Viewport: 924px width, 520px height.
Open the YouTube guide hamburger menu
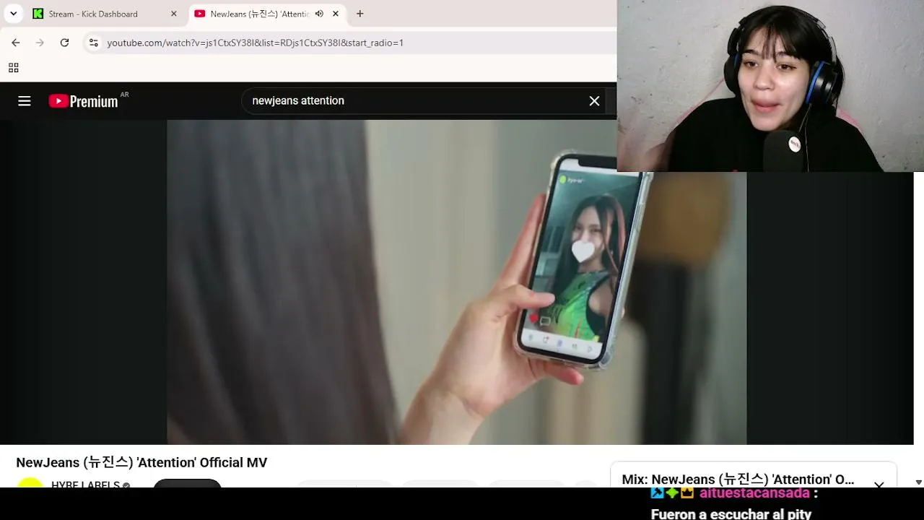click(x=25, y=101)
